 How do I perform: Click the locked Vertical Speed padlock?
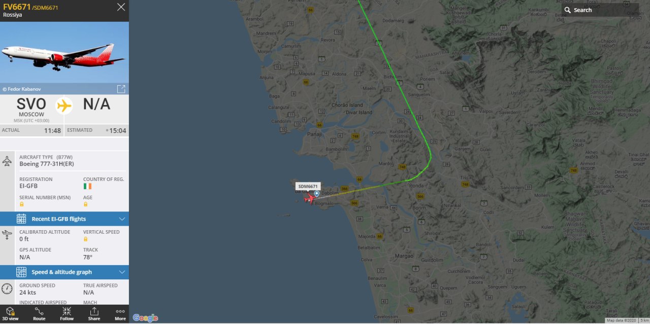click(86, 239)
